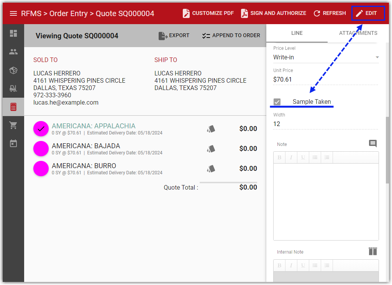This screenshot has width=392, height=285.
Task: Switch to the Line tab
Action: coord(297,33)
